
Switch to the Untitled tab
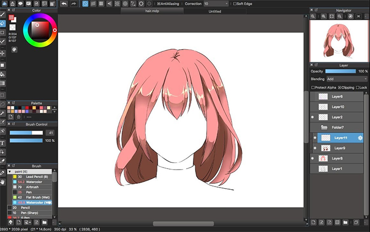tap(215, 11)
